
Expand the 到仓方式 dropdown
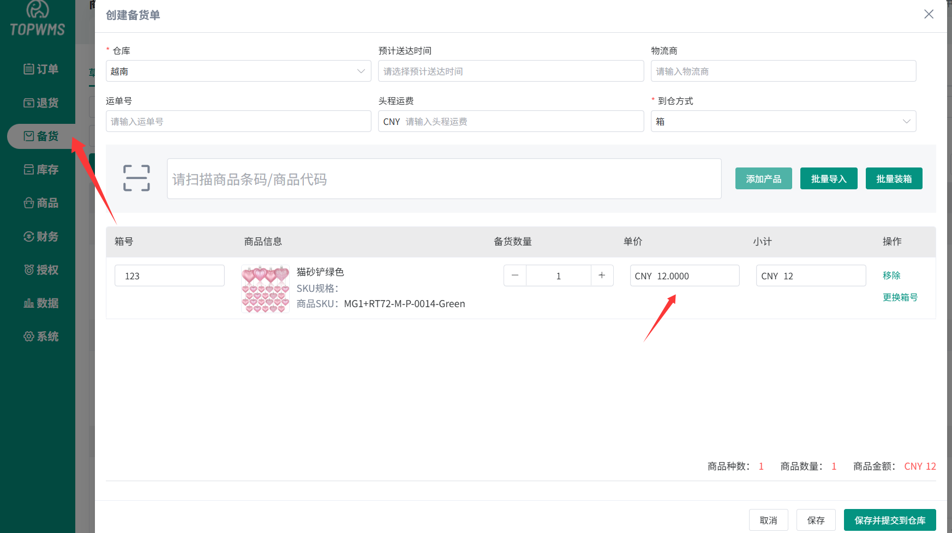tap(783, 122)
